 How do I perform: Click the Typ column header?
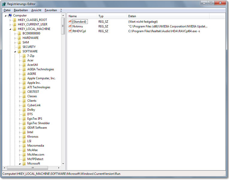[101, 16]
